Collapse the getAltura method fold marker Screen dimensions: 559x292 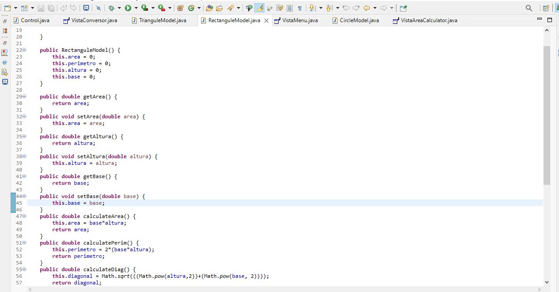coord(24,136)
